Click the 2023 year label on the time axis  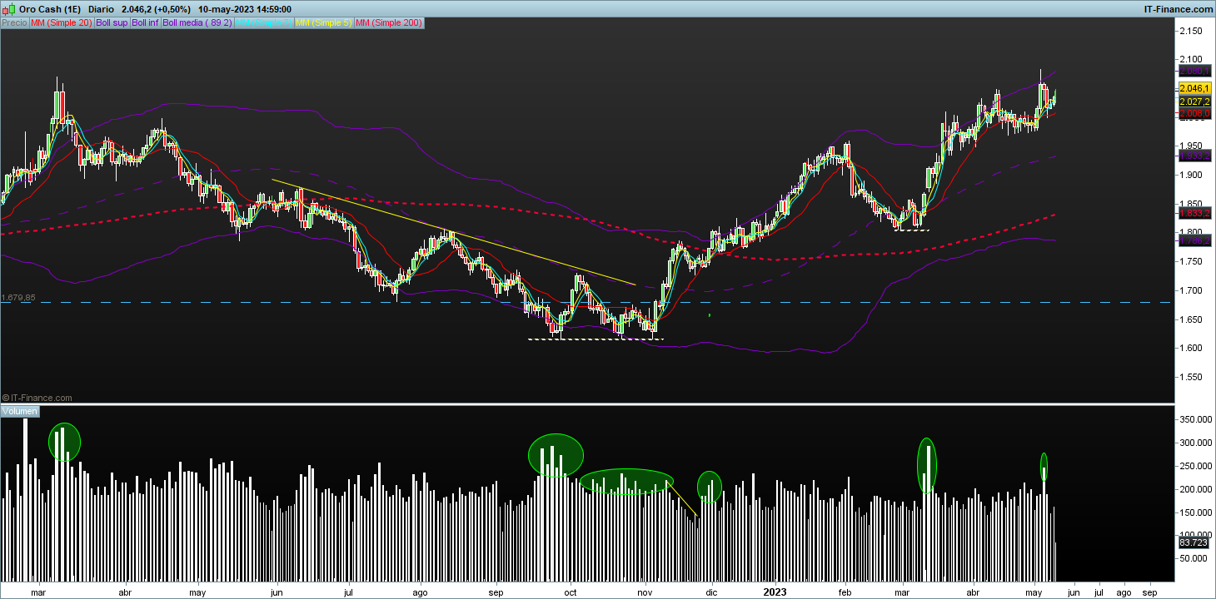pos(775,592)
